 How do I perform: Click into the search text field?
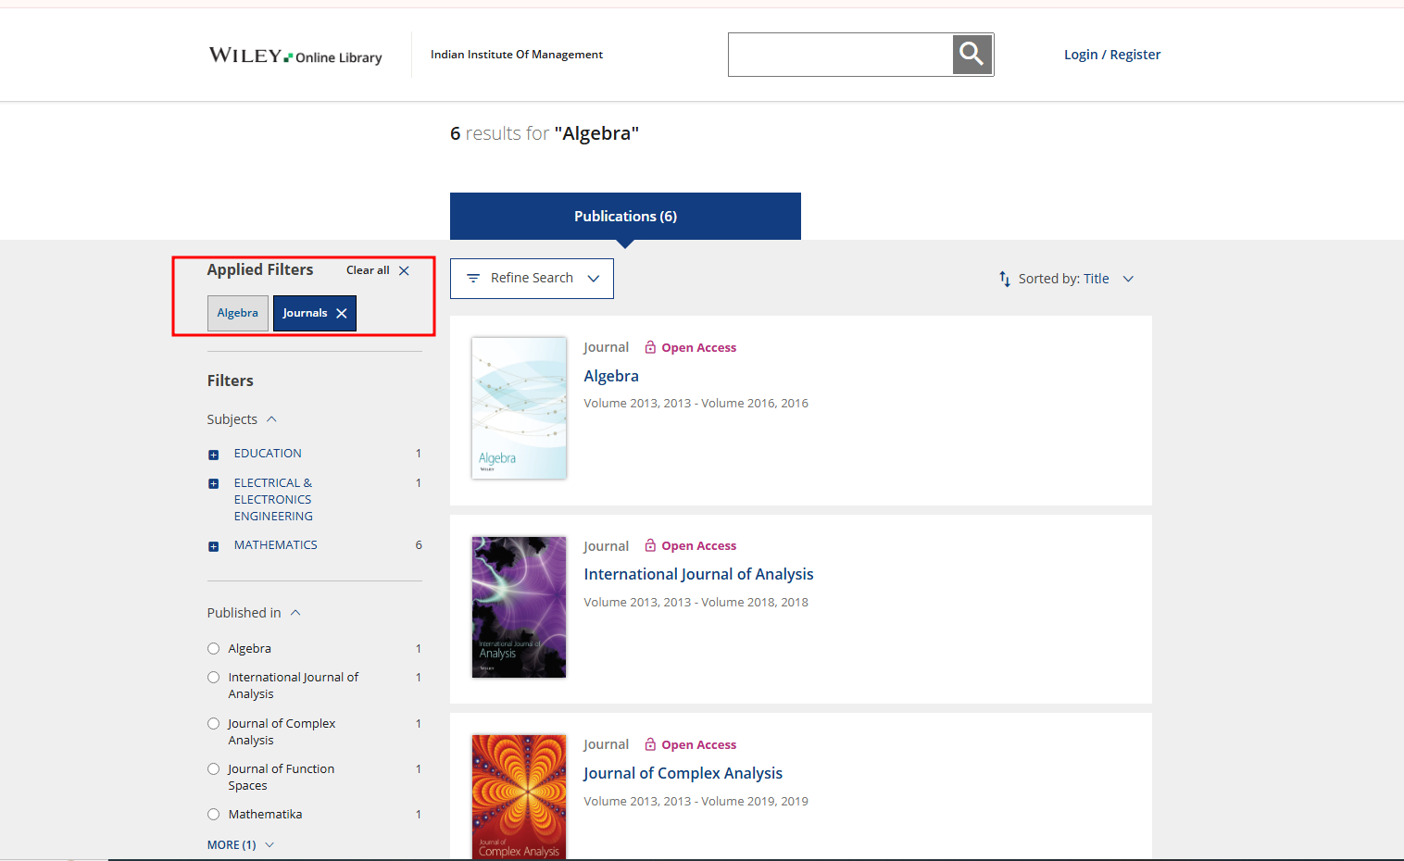(x=840, y=55)
